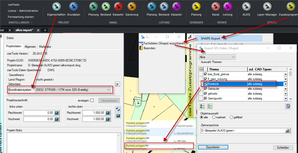Open the ALKIS tool icon
The width and height of the screenshot is (298, 153).
click(x=246, y=6)
